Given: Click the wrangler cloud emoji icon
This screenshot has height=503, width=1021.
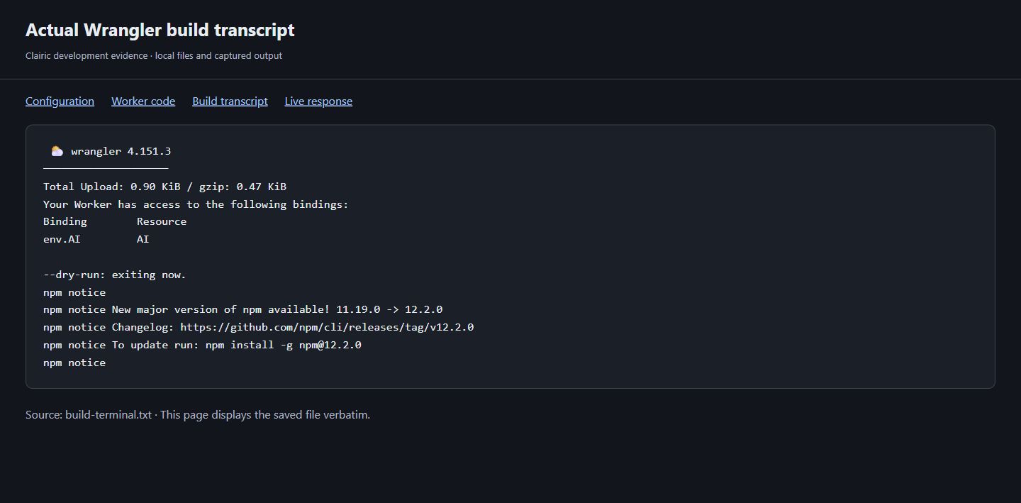Looking at the screenshot, I should click(57, 151).
